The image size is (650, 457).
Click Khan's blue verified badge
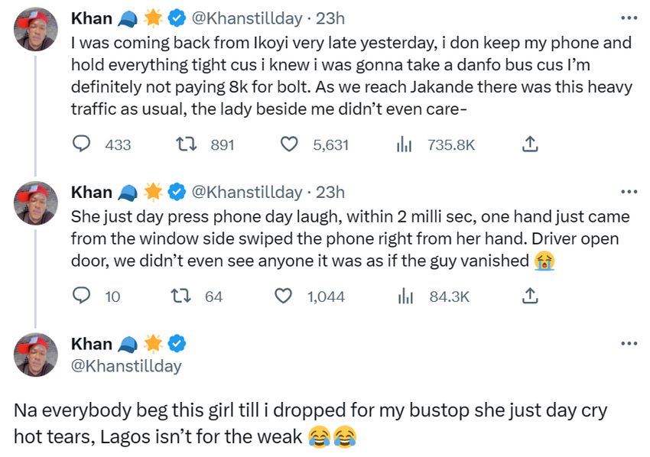pyautogui.click(x=178, y=19)
